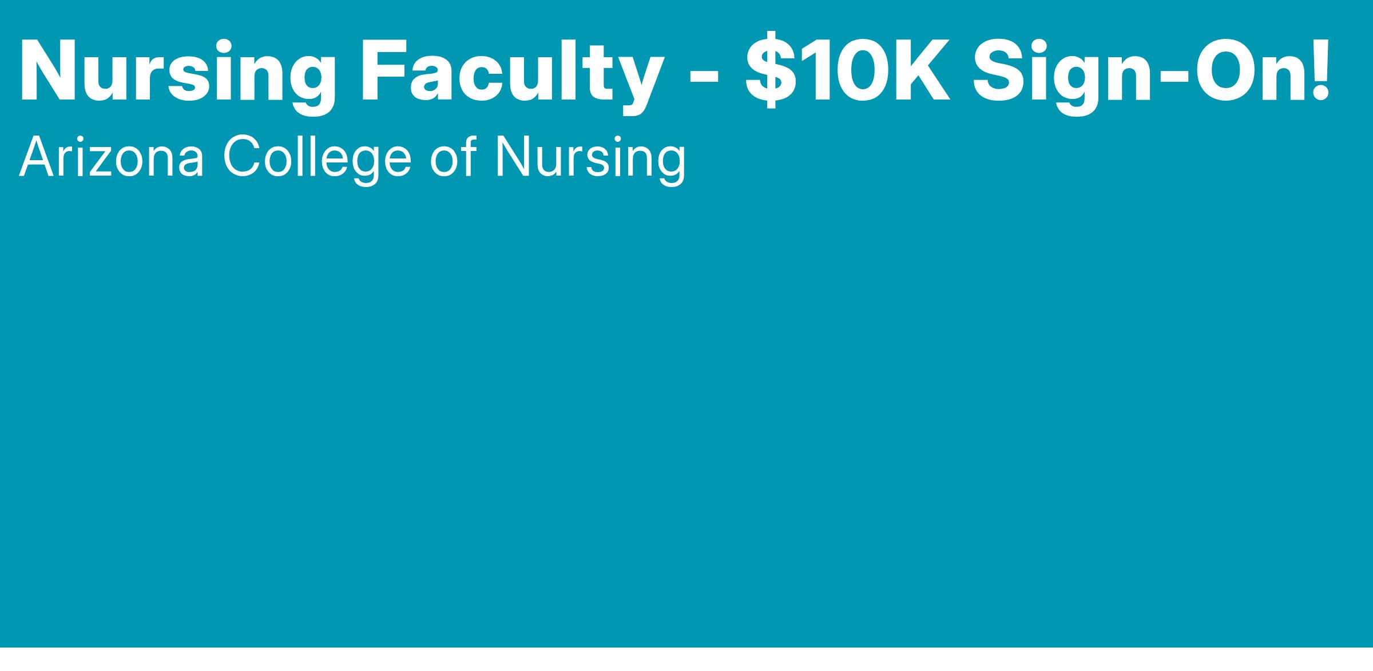
Task: Click the dash between Faculty and $10K
Action: [x=704, y=77]
